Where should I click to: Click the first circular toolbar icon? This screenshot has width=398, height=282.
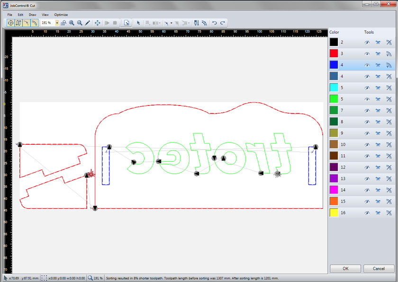coord(10,23)
